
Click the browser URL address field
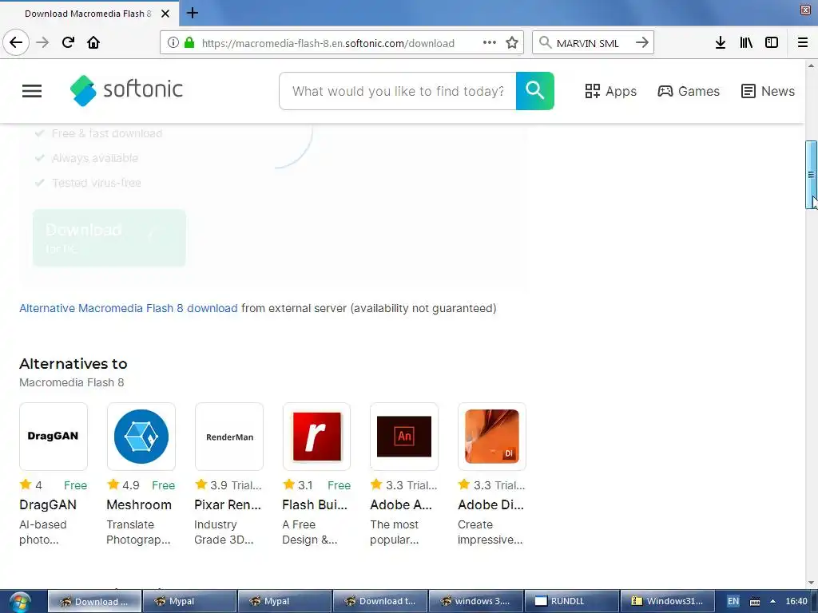(328, 43)
